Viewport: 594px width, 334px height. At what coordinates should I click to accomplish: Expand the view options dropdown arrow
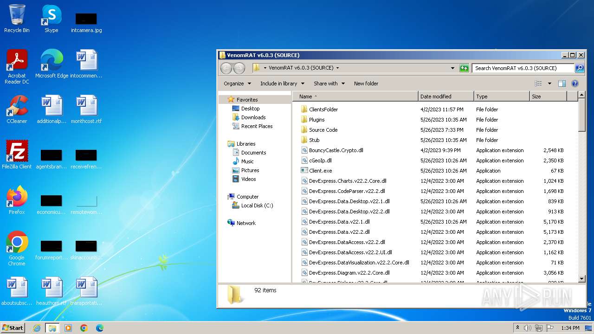click(549, 83)
